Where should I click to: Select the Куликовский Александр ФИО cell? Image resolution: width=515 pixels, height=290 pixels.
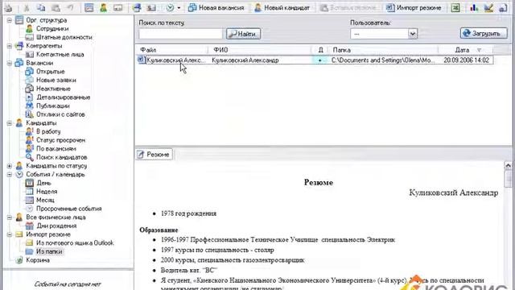[245, 60]
